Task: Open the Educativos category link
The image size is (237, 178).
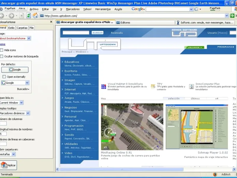Action: coord(72,62)
